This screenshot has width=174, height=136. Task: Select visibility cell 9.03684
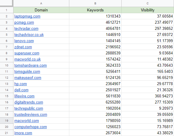pyautogui.click(x=148, y=53)
